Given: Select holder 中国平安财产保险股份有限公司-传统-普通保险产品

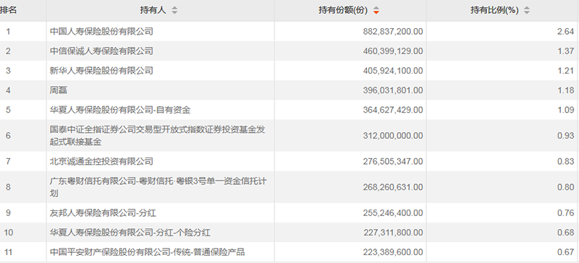Looking at the screenshot, I should tap(148, 252).
